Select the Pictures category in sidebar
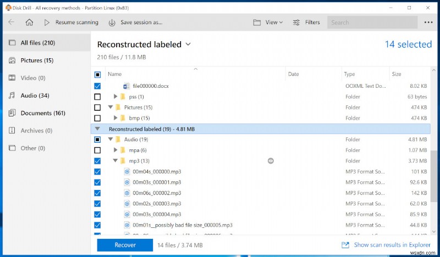 (x=37, y=60)
